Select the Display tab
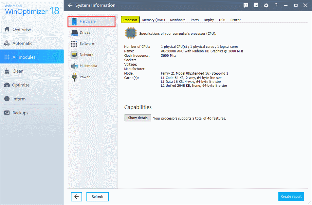This screenshot has width=312, height=205. pyautogui.click(x=209, y=20)
